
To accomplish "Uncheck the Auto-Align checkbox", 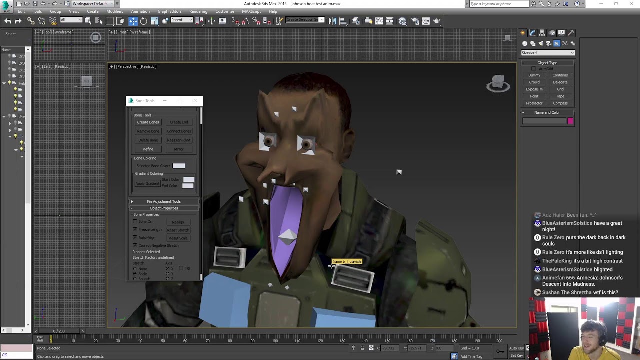I will pos(135,238).
